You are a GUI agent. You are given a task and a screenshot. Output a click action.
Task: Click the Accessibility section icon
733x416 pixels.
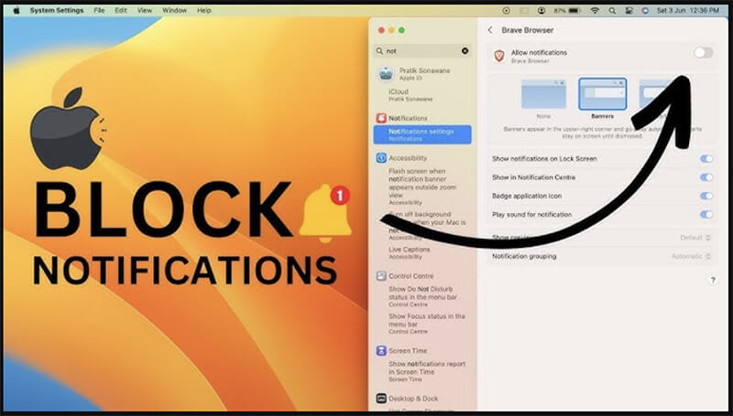[381, 158]
